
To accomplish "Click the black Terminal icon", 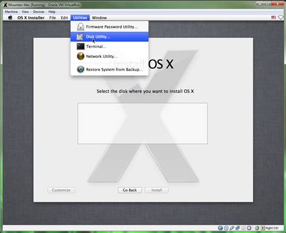I will [x=80, y=46].
